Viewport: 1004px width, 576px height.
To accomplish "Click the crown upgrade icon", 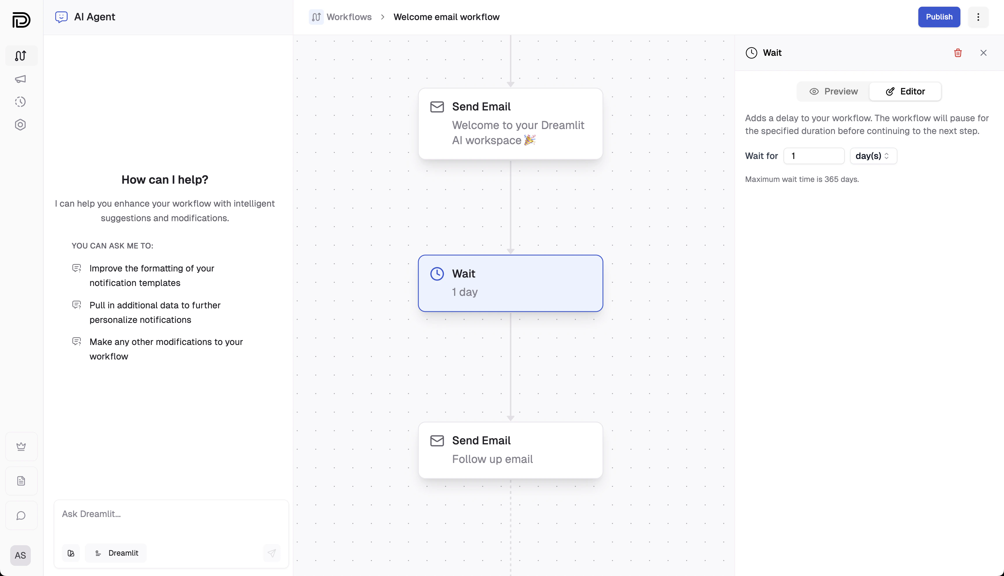I will click(21, 447).
